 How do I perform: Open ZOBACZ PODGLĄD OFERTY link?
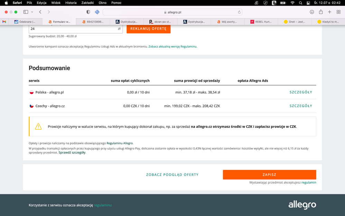[x=172, y=175]
